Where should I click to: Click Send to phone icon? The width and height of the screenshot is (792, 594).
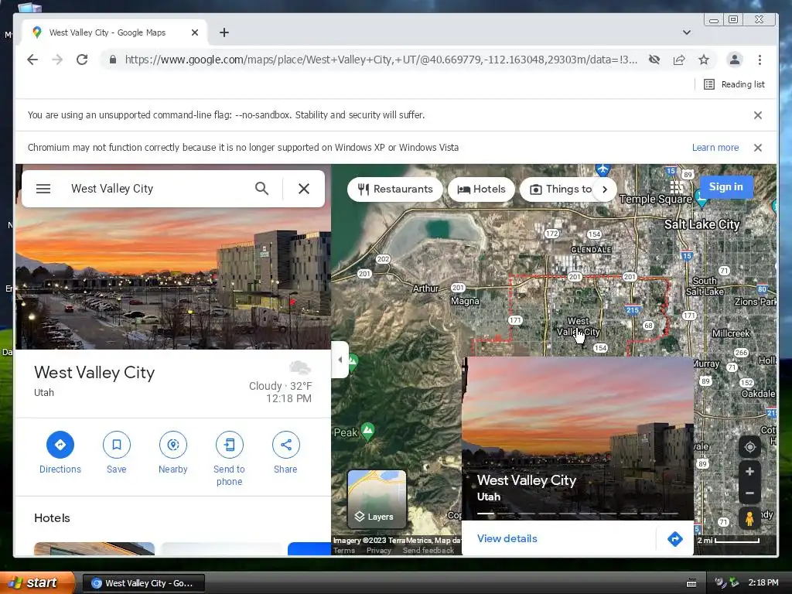click(x=229, y=445)
